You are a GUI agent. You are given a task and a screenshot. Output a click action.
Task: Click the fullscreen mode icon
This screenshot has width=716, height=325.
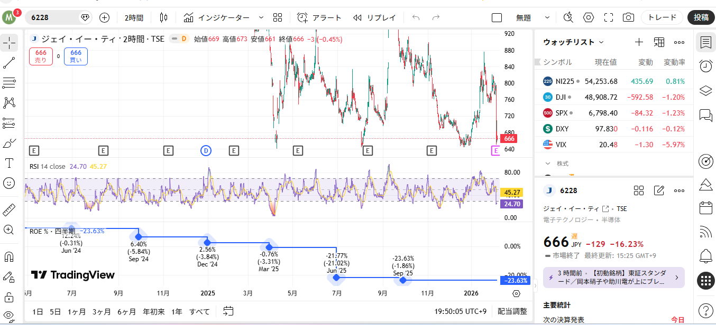coord(609,17)
